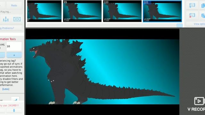Click the blue down arrow button
Screen dimensions: 205x115
coord(14,111)
